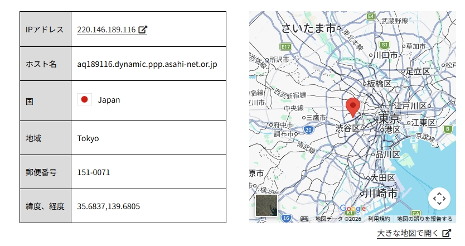Switch map to satellite view thumbnail

pyautogui.click(x=267, y=205)
